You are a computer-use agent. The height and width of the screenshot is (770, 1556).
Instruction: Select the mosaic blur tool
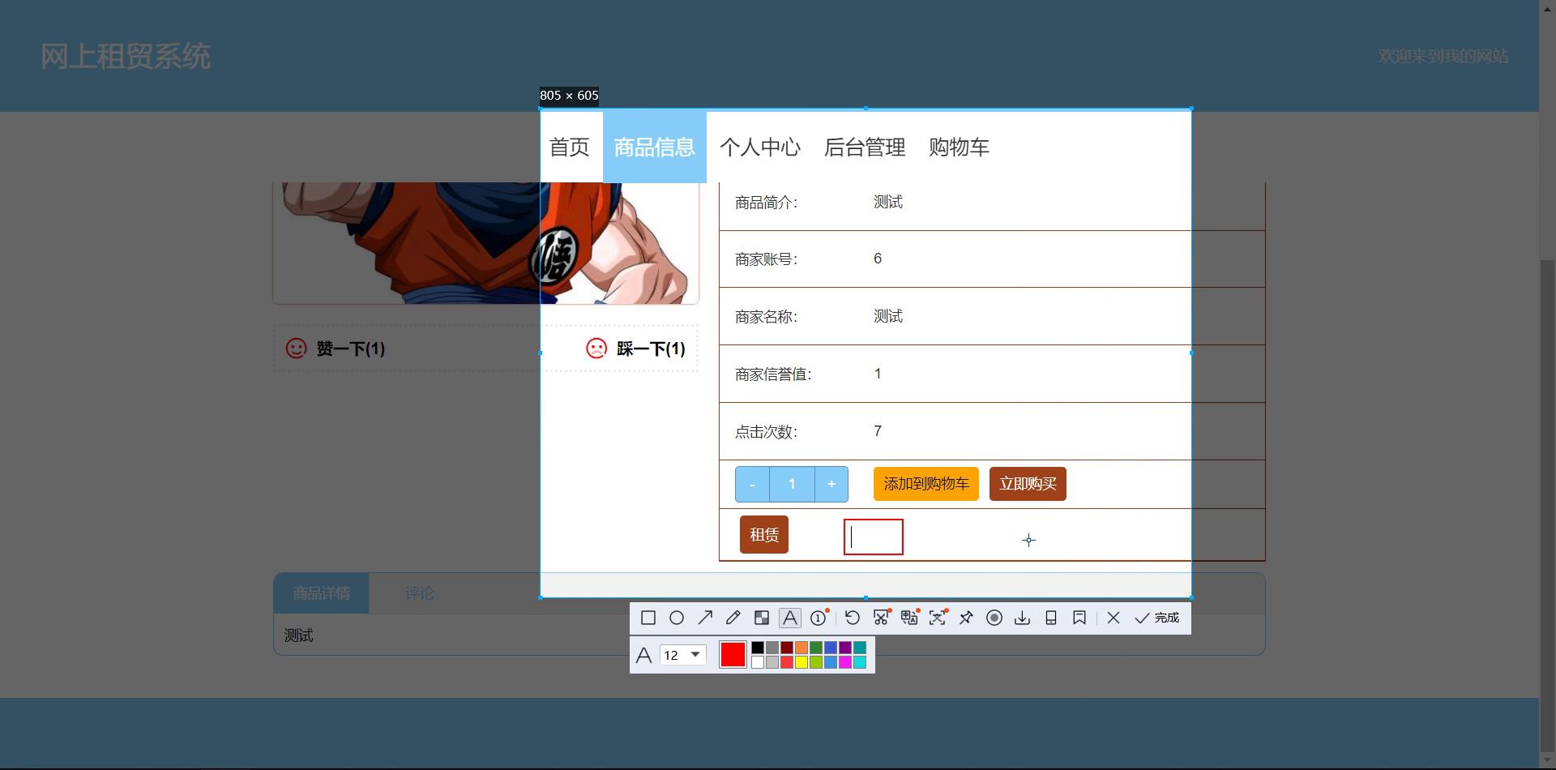[762, 618]
